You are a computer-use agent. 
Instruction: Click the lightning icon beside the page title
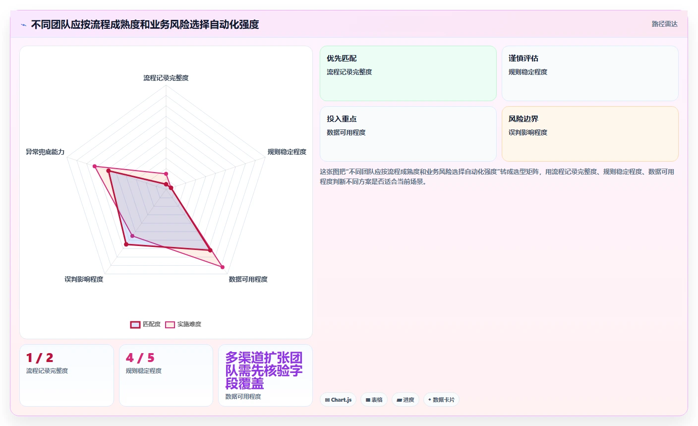pos(23,25)
